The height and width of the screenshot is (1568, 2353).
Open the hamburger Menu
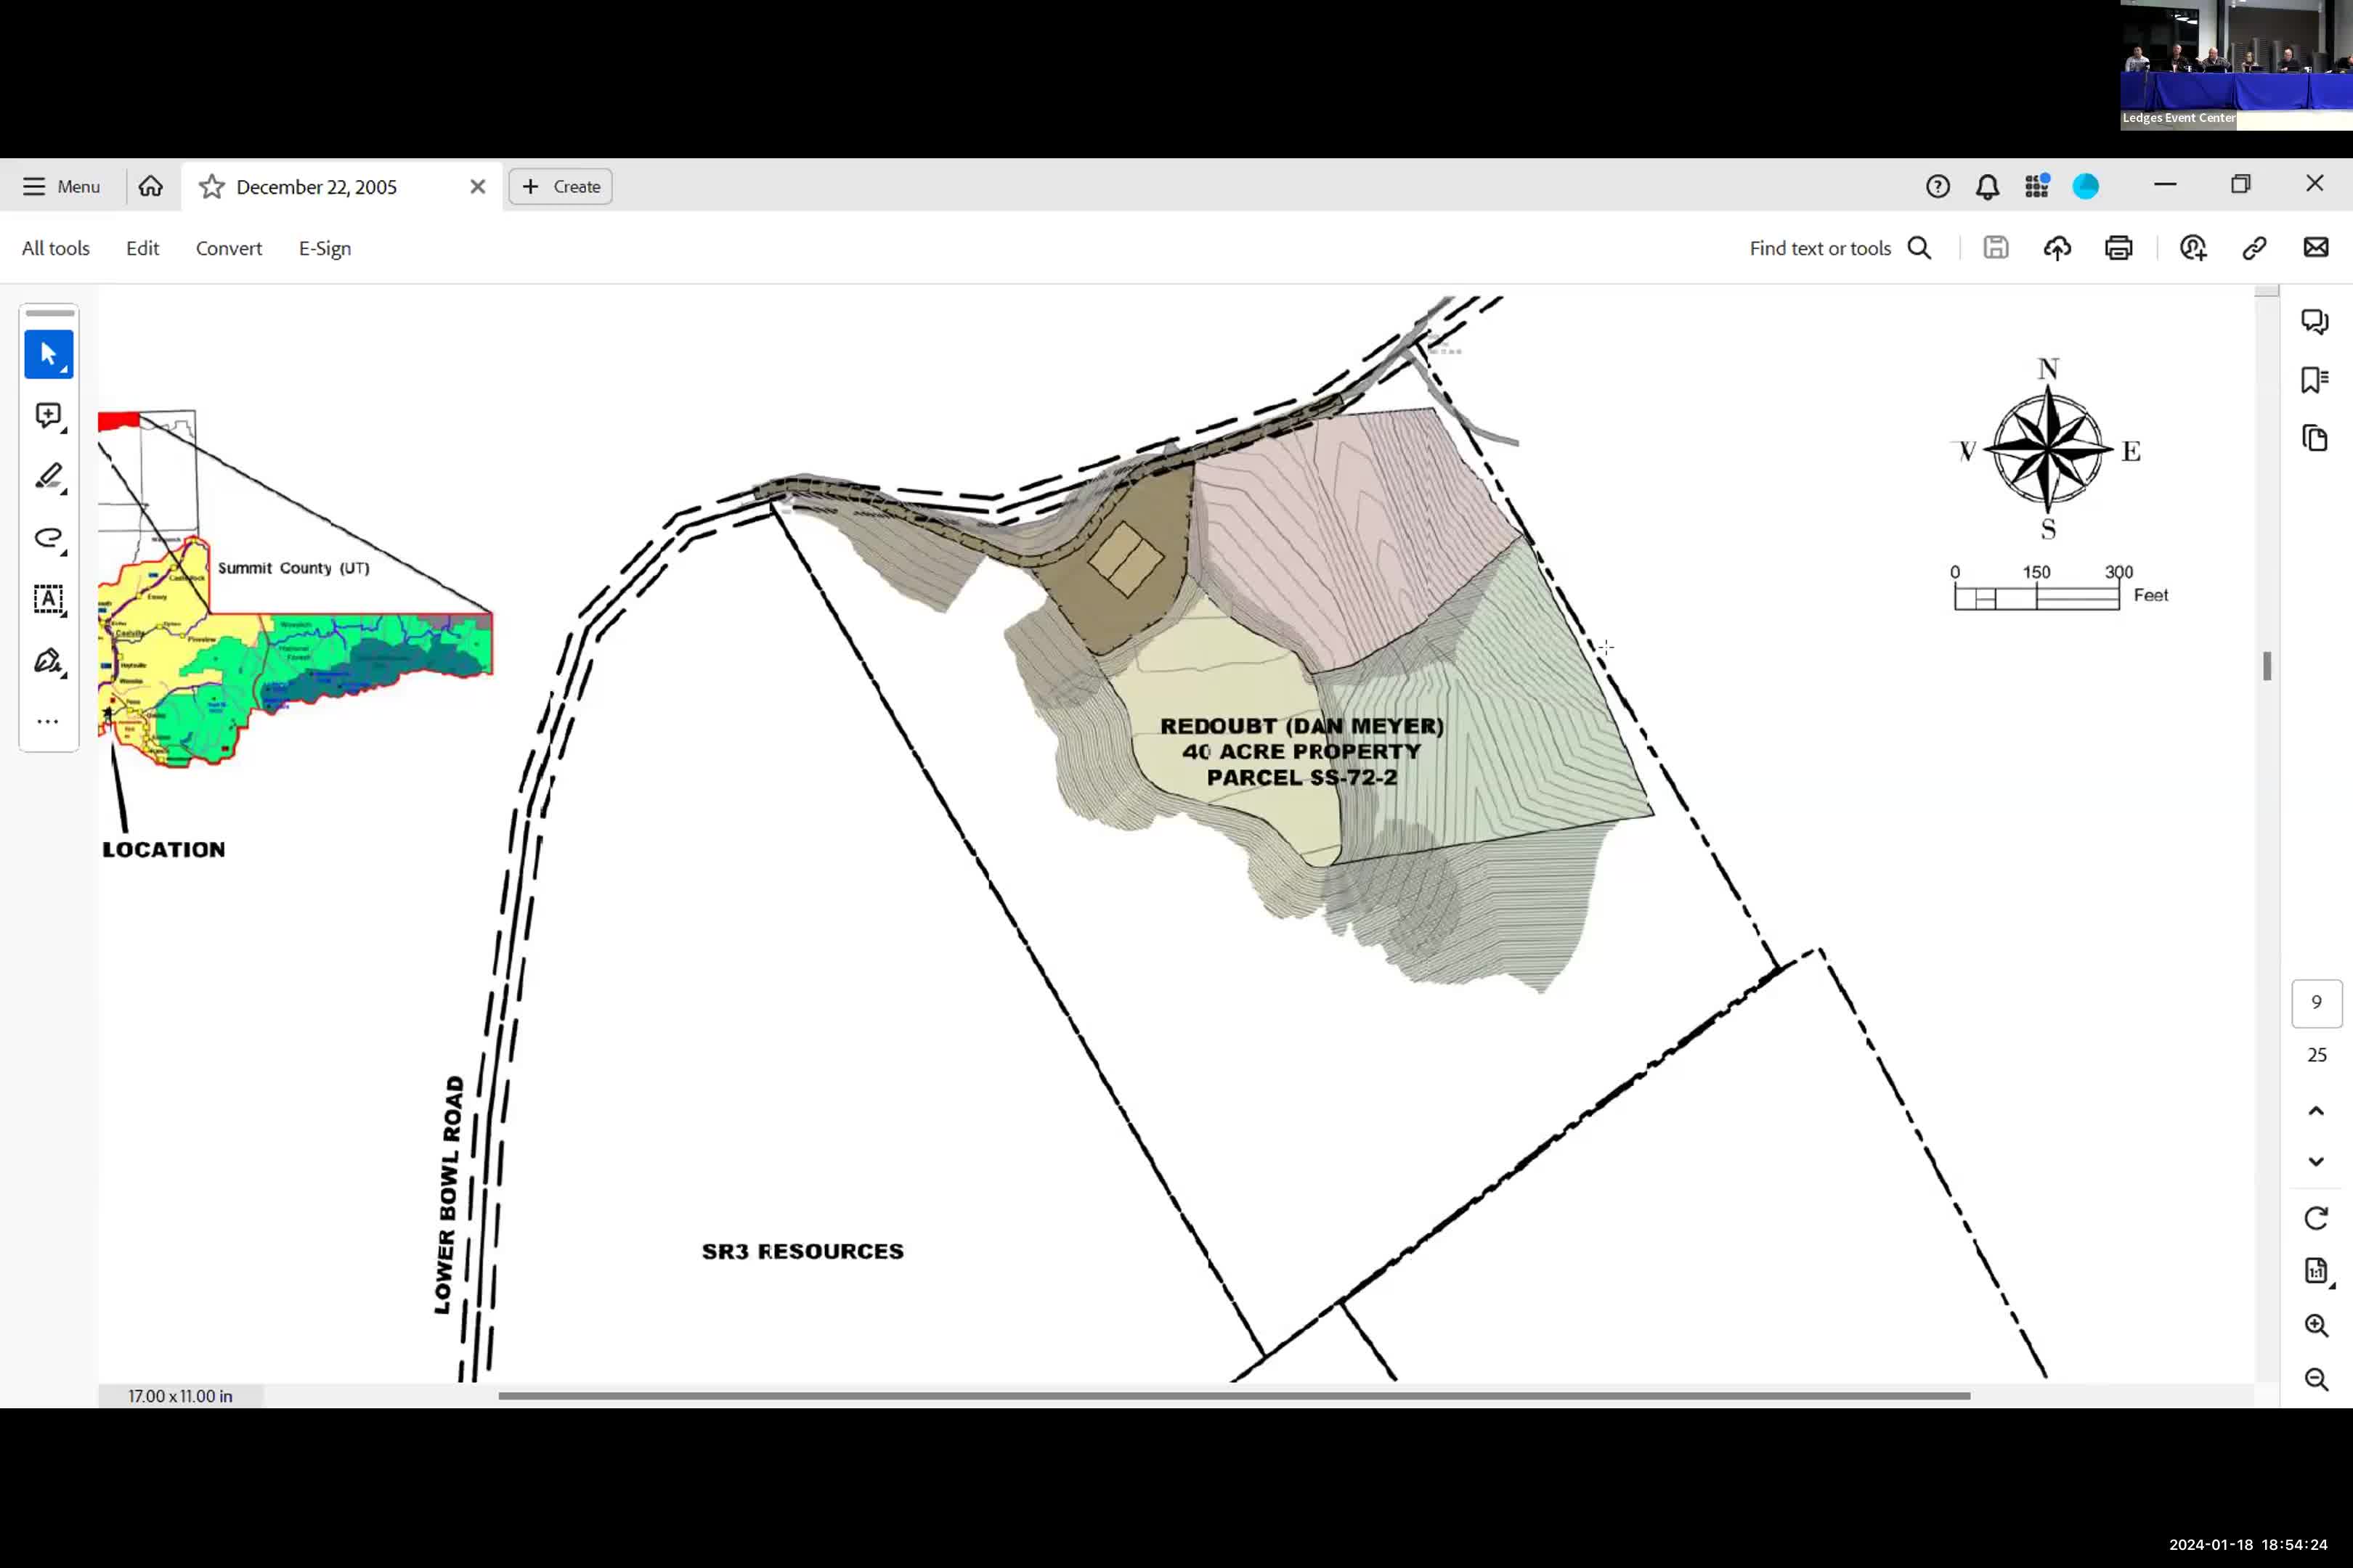point(62,187)
